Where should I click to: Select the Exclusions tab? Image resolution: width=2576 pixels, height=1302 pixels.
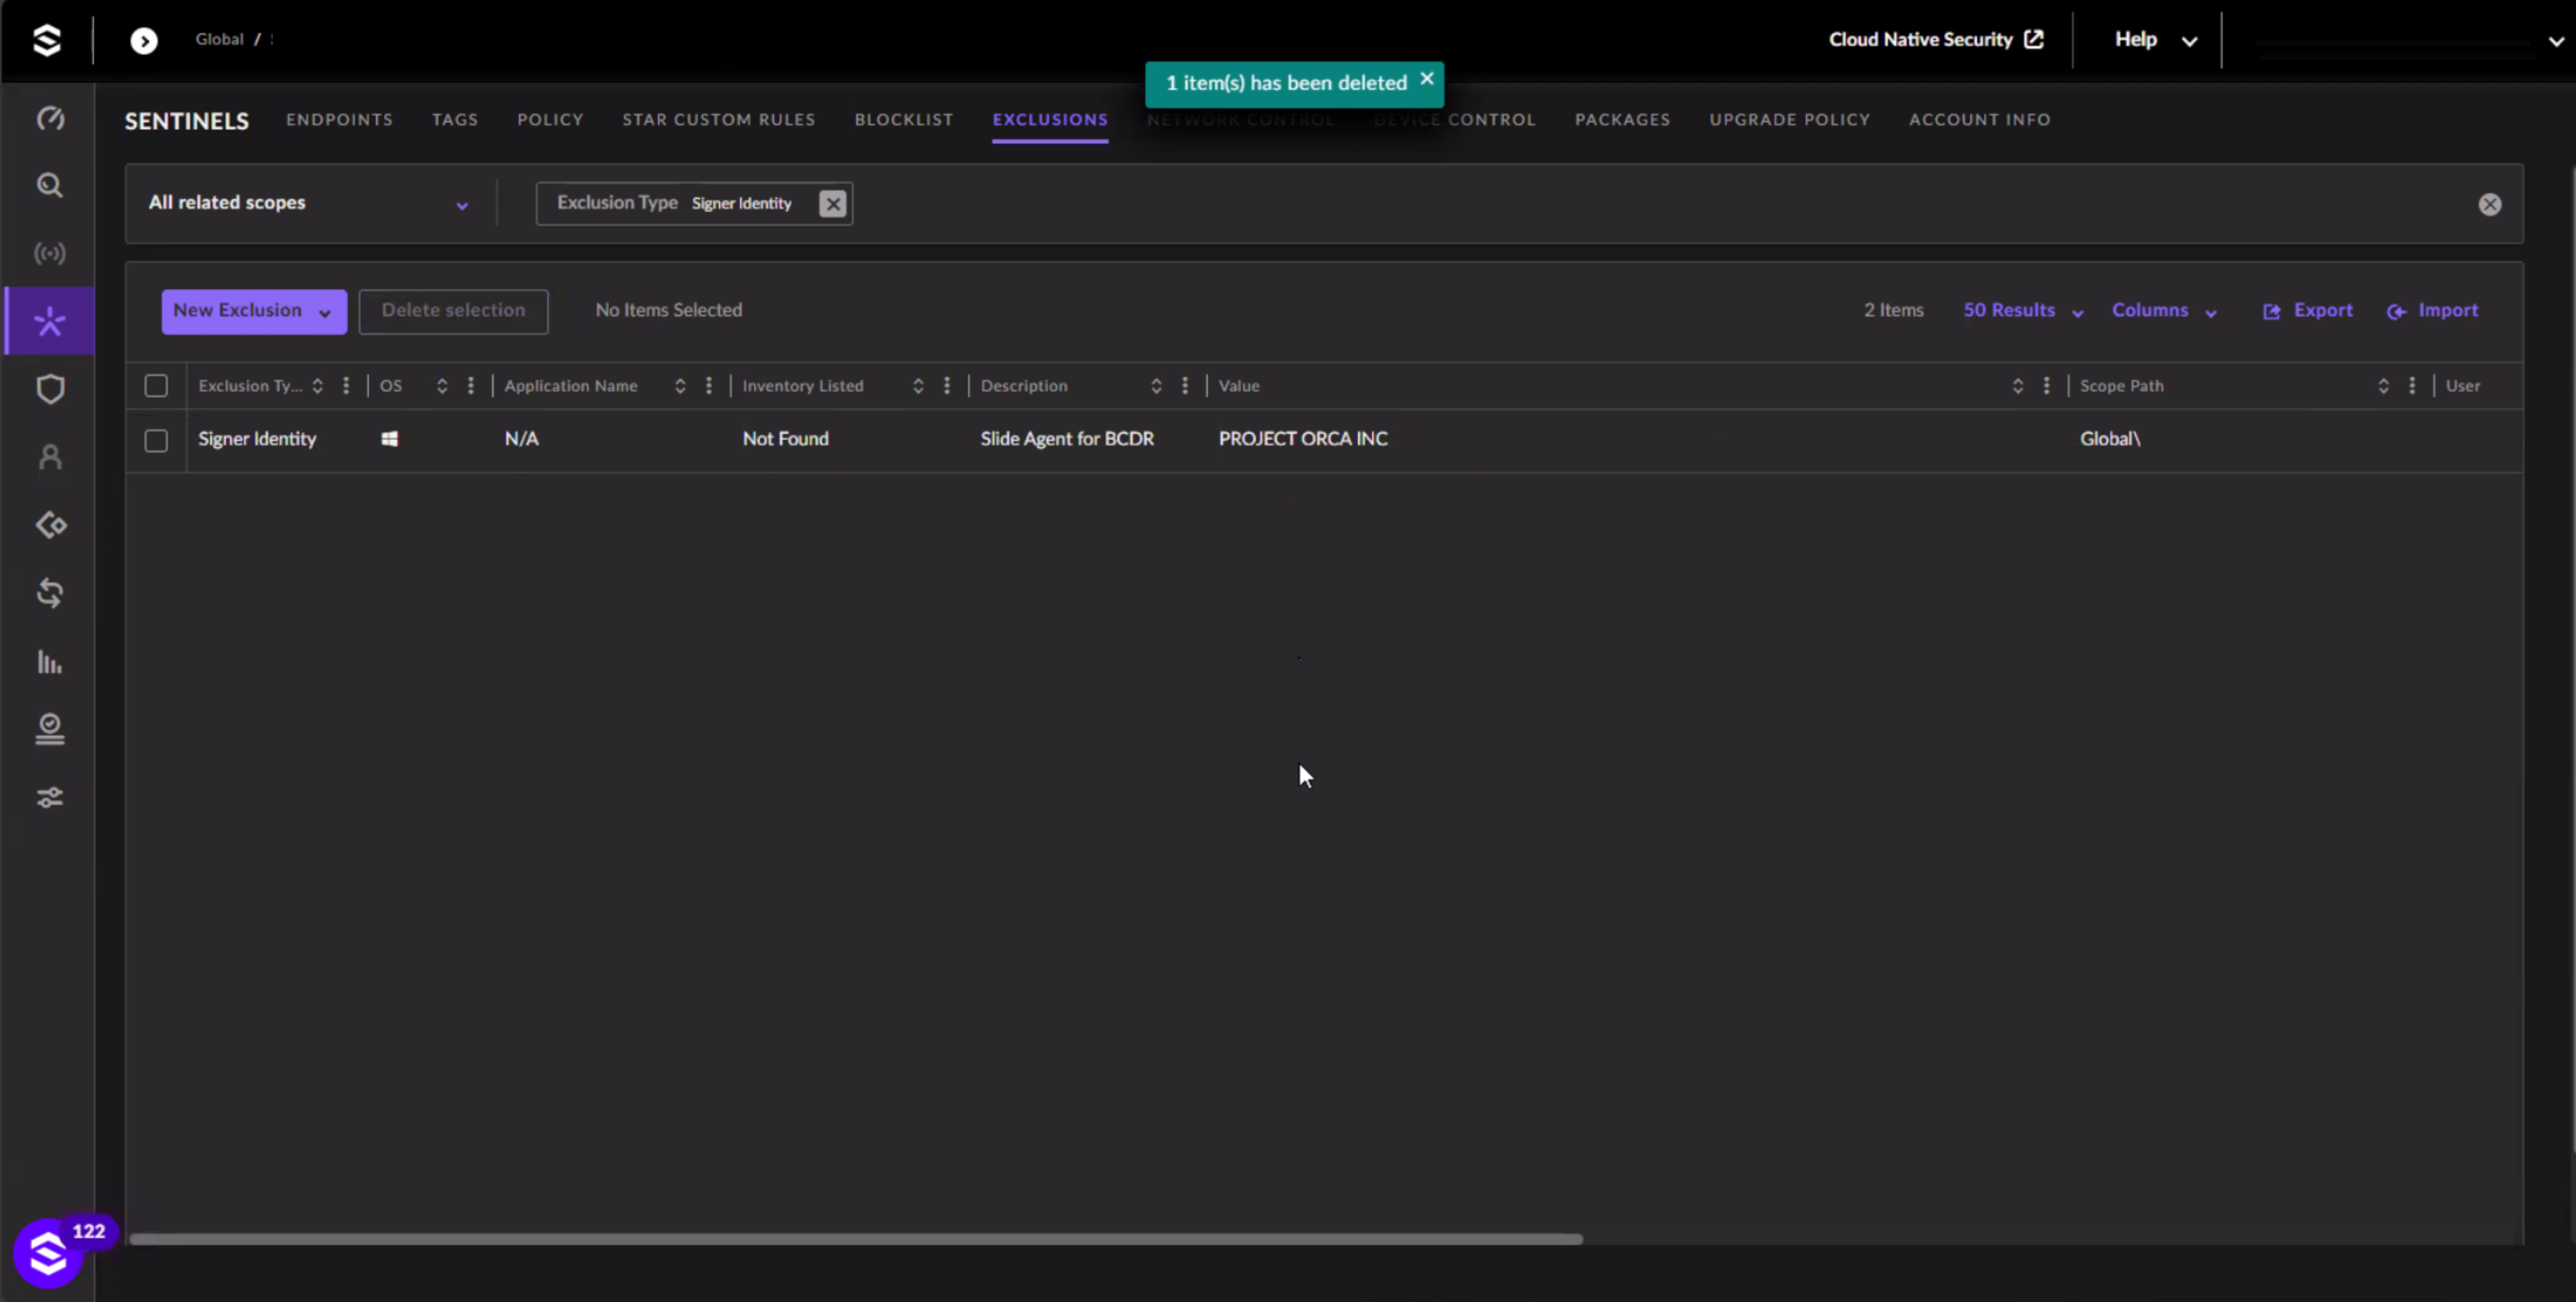point(1050,120)
